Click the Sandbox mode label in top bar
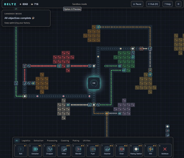Screen dimensions: 184x158 (80, 4)
